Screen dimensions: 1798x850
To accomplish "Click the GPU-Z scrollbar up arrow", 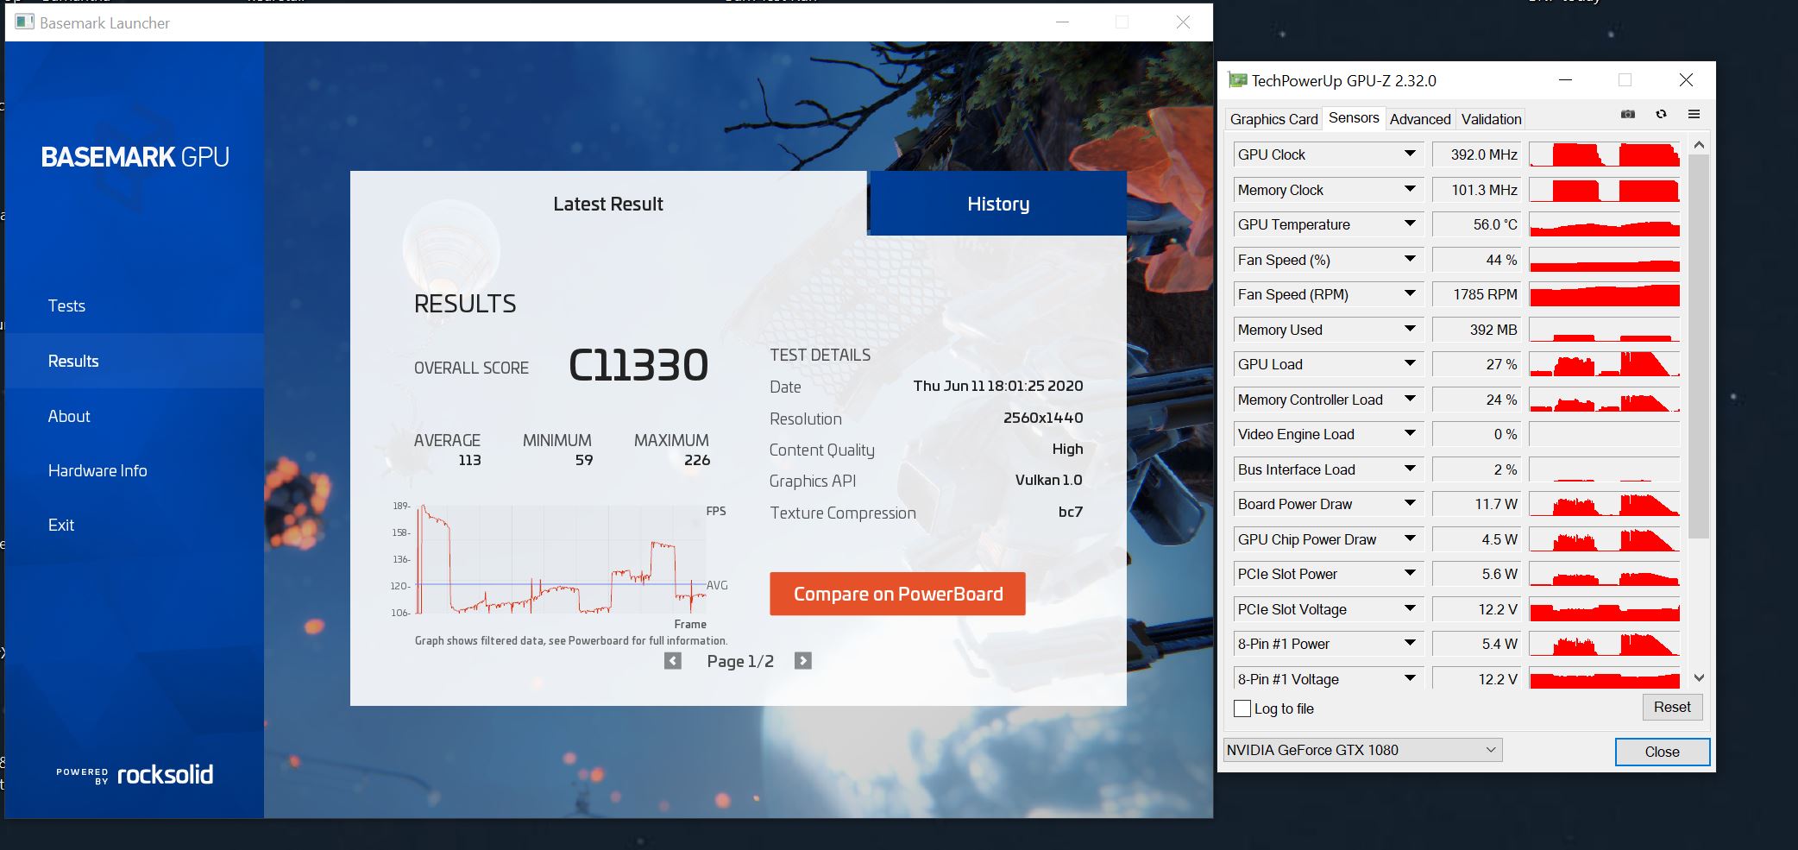I will (x=1699, y=145).
